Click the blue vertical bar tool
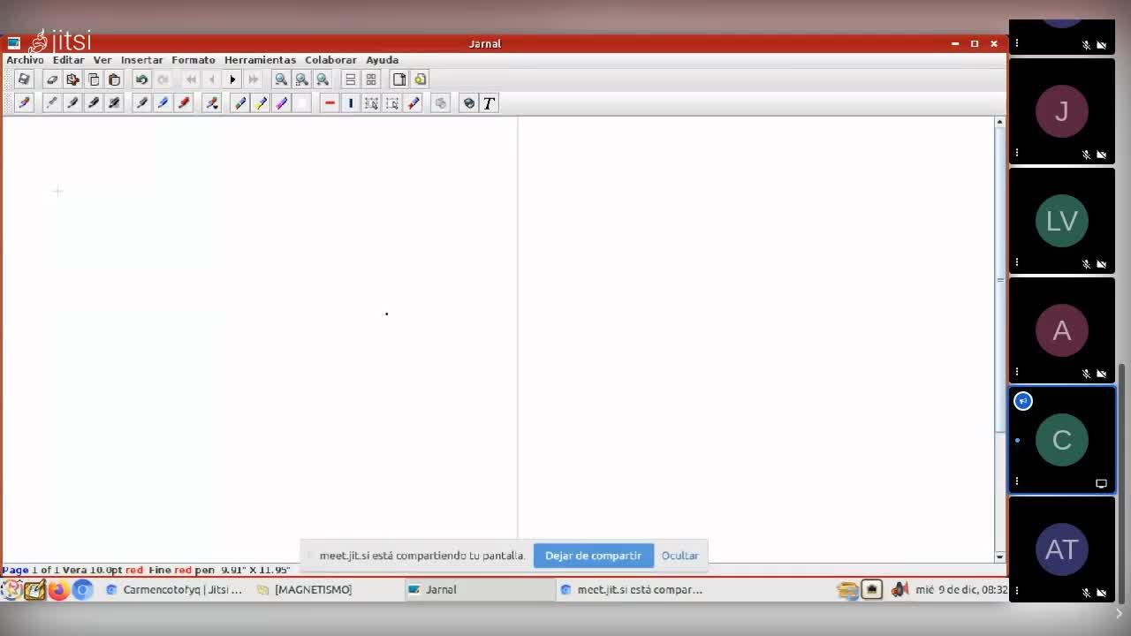The height and width of the screenshot is (636, 1131). pos(351,103)
